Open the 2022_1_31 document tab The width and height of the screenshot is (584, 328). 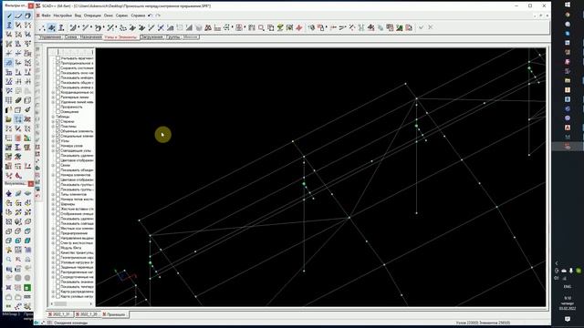tap(61, 314)
